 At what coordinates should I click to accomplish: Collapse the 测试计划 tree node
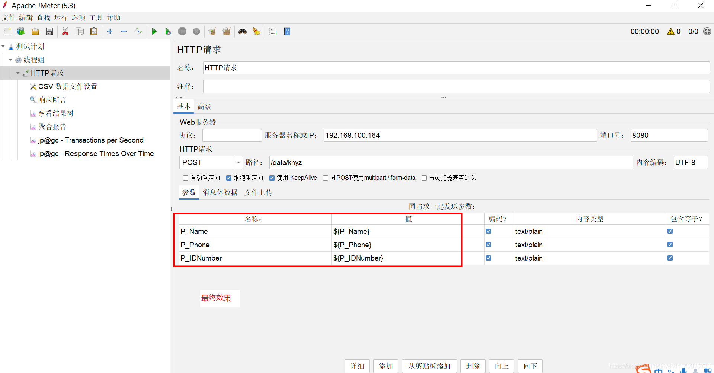tap(3, 47)
